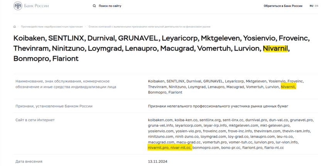Click the 'lurvion.pro' site entry
The height and width of the screenshot is (166, 328).
tap(264, 142)
